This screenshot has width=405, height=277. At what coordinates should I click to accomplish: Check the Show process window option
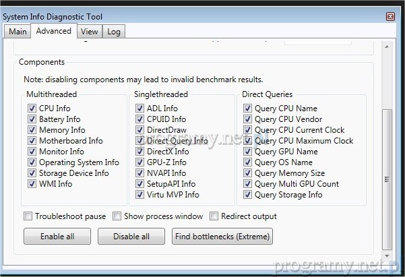[x=117, y=216]
